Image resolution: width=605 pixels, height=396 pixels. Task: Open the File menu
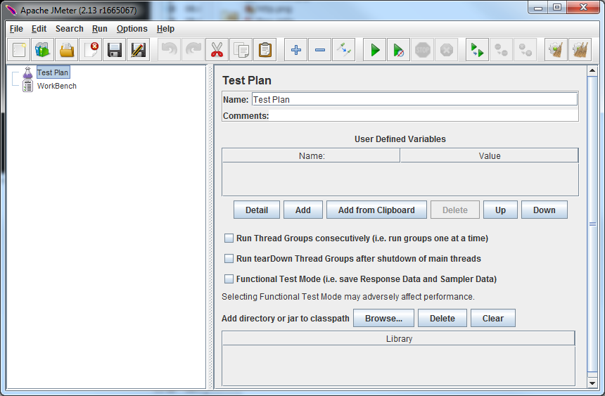16,29
